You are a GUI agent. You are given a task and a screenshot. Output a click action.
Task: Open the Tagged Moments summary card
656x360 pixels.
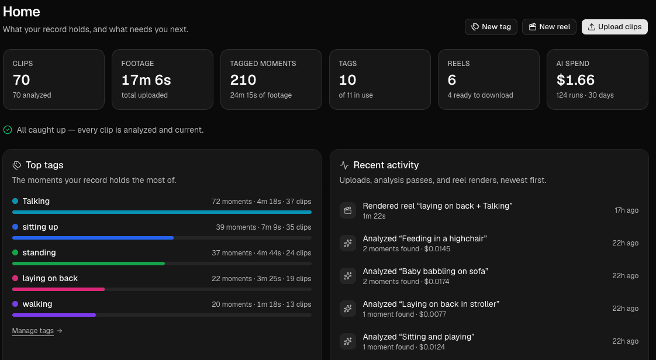pos(271,79)
